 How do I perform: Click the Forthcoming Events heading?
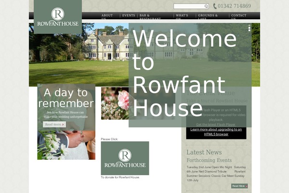209,160
